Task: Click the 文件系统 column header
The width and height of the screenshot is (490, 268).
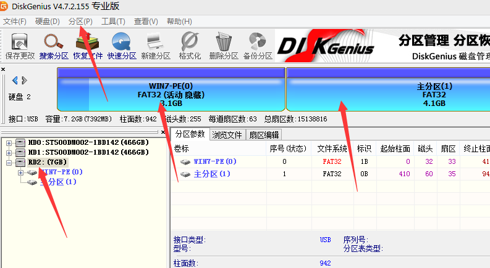Action: click(332, 148)
